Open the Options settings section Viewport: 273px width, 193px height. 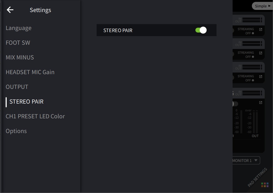(16, 131)
